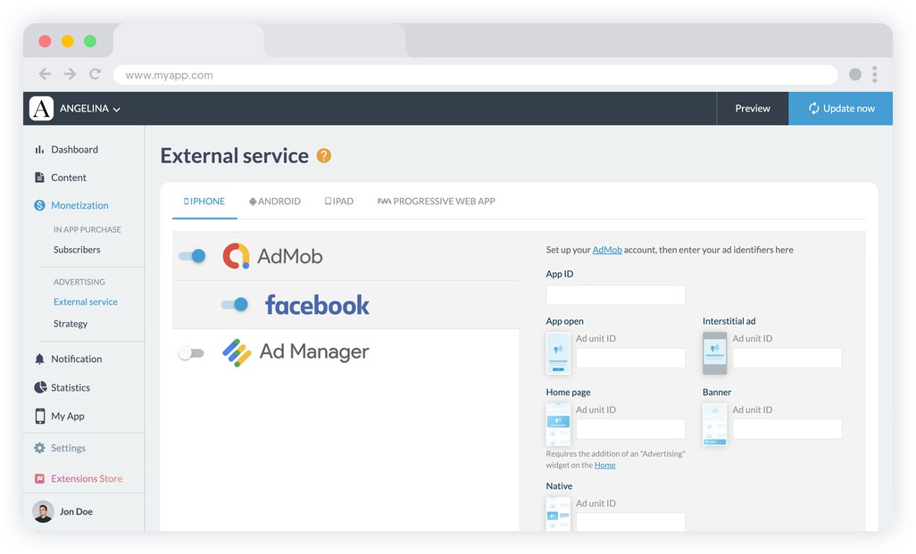Screen dimensions: 916x554
Task: Click the Settings gear icon
Action: 39,449
